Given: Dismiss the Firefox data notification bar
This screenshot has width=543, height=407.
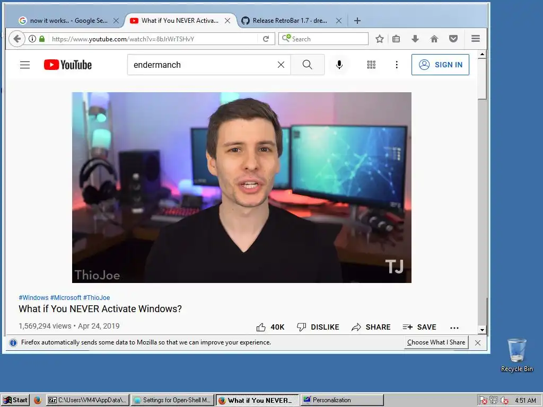Looking at the screenshot, I should tap(478, 343).
